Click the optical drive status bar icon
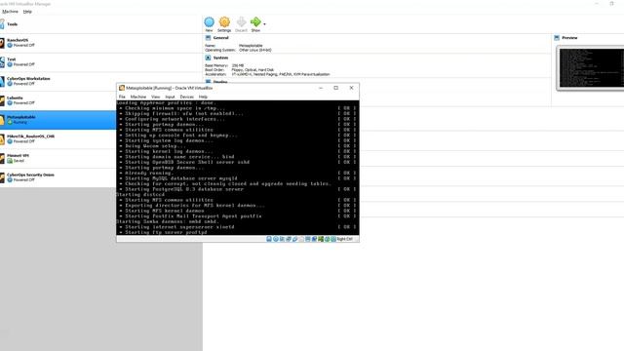 (x=276, y=239)
